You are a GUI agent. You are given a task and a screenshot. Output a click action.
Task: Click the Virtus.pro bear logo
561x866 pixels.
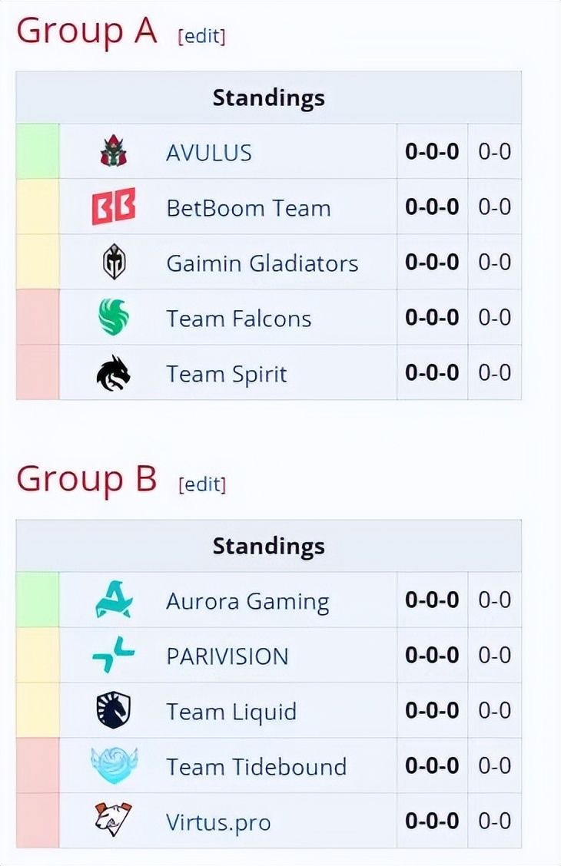point(114,821)
